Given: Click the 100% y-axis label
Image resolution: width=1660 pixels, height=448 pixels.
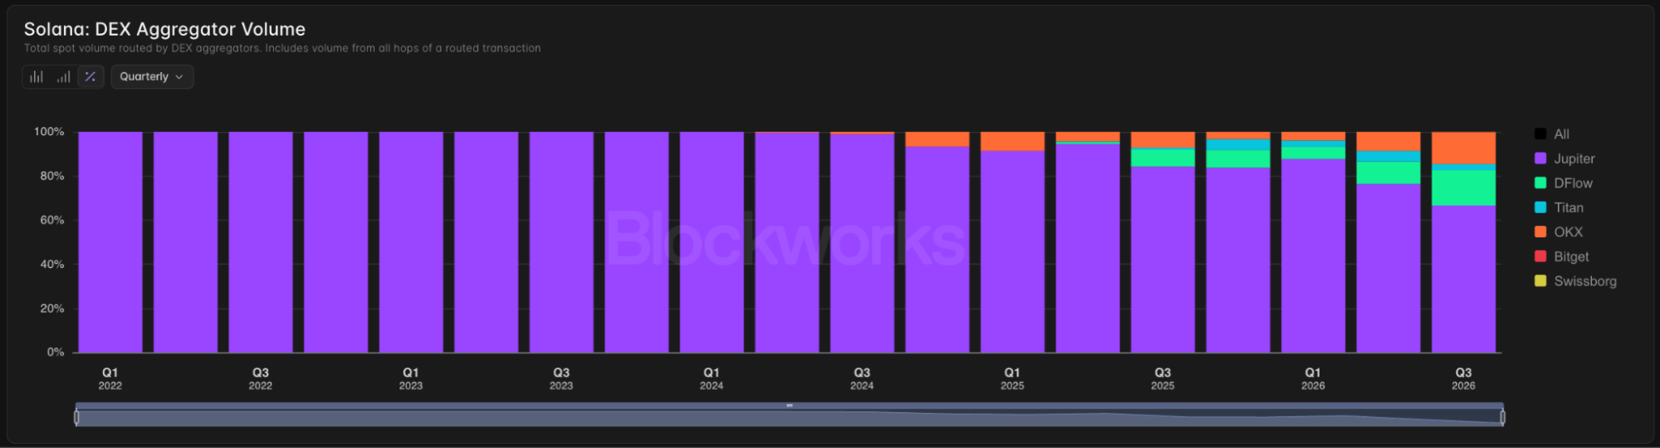Looking at the screenshot, I should [49, 132].
